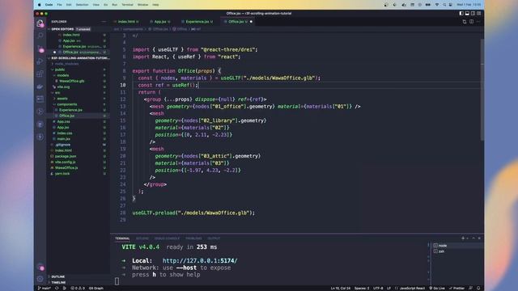Open customize layout icon
This screenshot has width=518, height=291.
478,14
